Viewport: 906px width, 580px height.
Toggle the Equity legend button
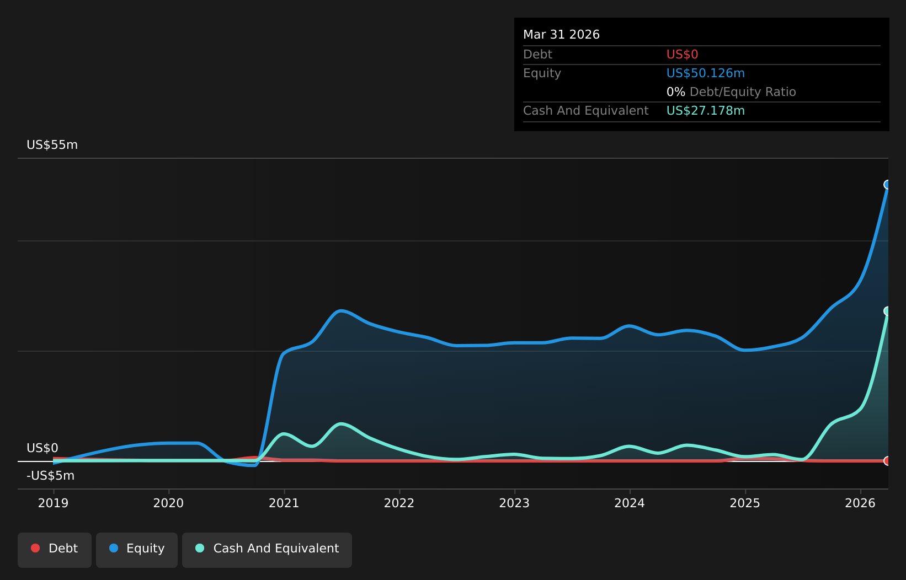[x=137, y=550]
